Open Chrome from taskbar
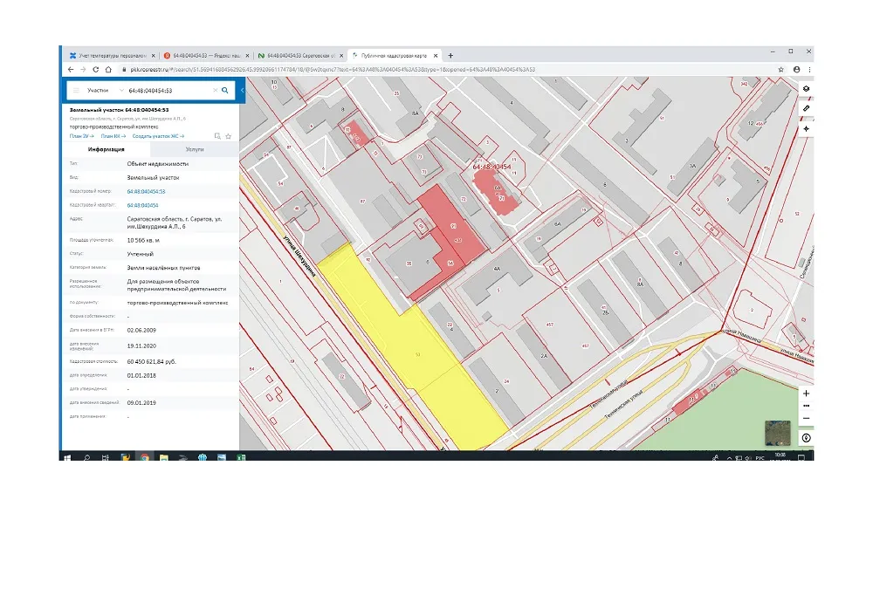Viewport: 873px width, 616px height. (145, 457)
